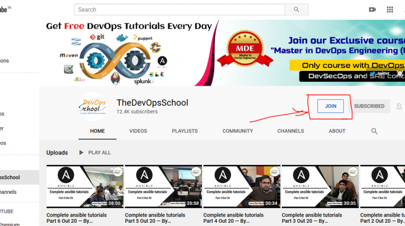Open Ansible Part 5 video thumbnail

click(164, 186)
